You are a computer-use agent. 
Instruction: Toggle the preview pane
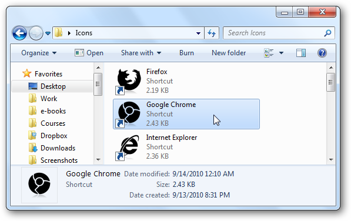(301, 53)
